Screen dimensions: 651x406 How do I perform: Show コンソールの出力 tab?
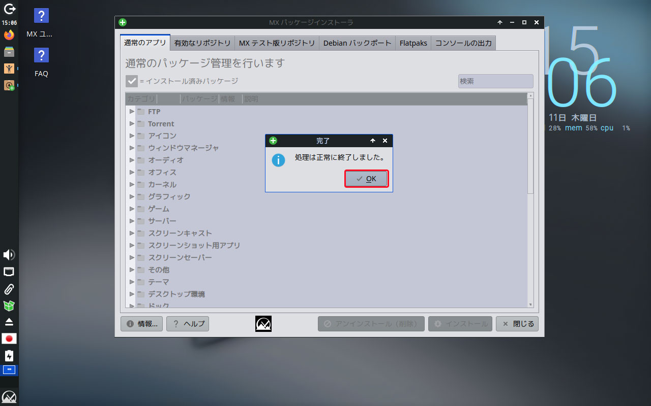pyautogui.click(x=463, y=43)
